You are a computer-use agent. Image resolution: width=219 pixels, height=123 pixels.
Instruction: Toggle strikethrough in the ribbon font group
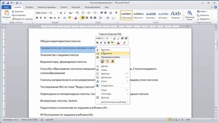51,18
